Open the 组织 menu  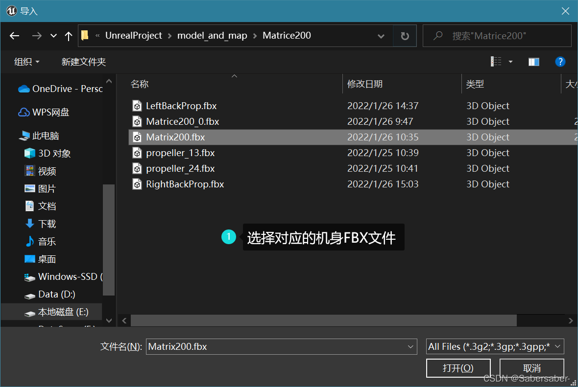click(x=26, y=62)
